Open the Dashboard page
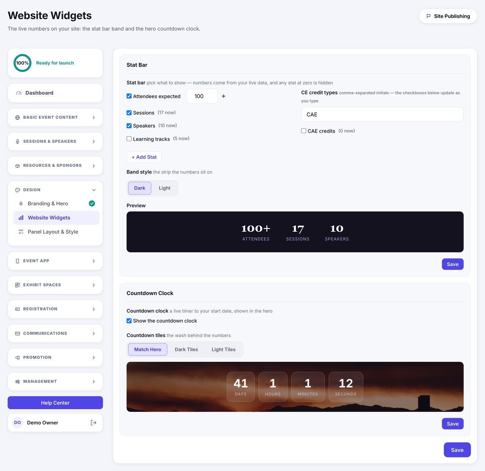 click(x=55, y=93)
